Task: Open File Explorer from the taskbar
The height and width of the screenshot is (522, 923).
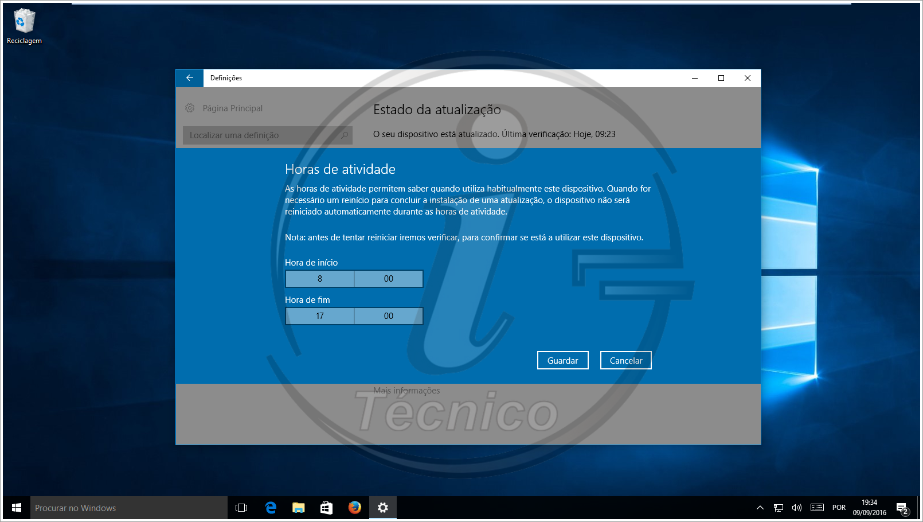Action: coord(298,508)
